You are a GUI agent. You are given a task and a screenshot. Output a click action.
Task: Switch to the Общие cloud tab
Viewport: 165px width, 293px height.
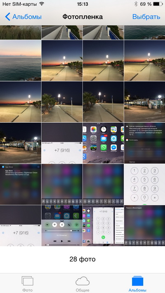click(x=82, y=284)
